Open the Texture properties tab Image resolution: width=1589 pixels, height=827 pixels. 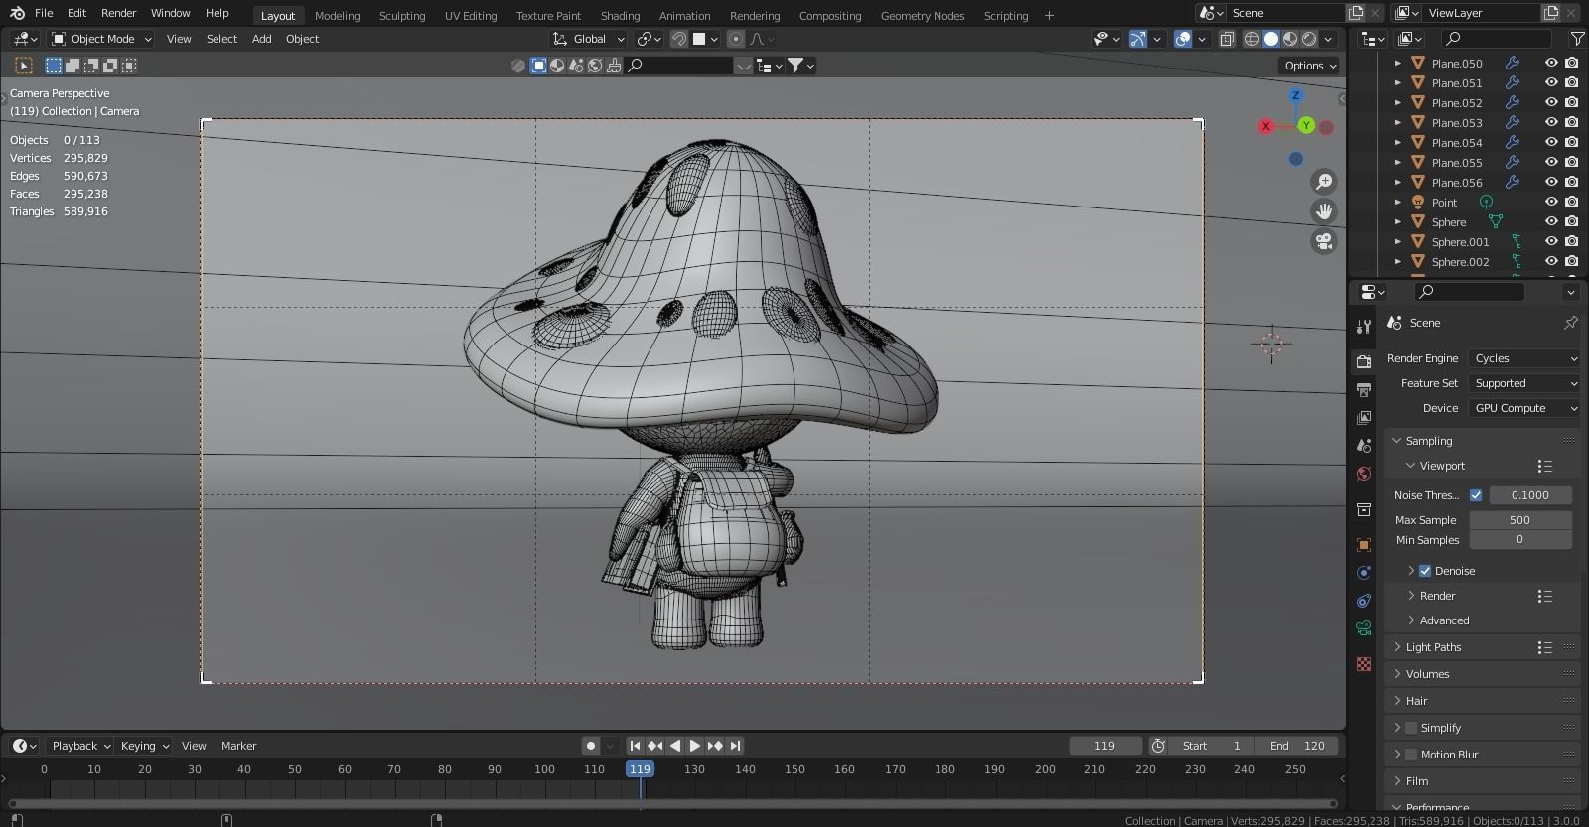pos(1364,664)
